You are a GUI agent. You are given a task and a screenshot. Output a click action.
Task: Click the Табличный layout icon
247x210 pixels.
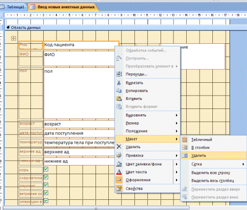pyautogui.click(x=185, y=139)
